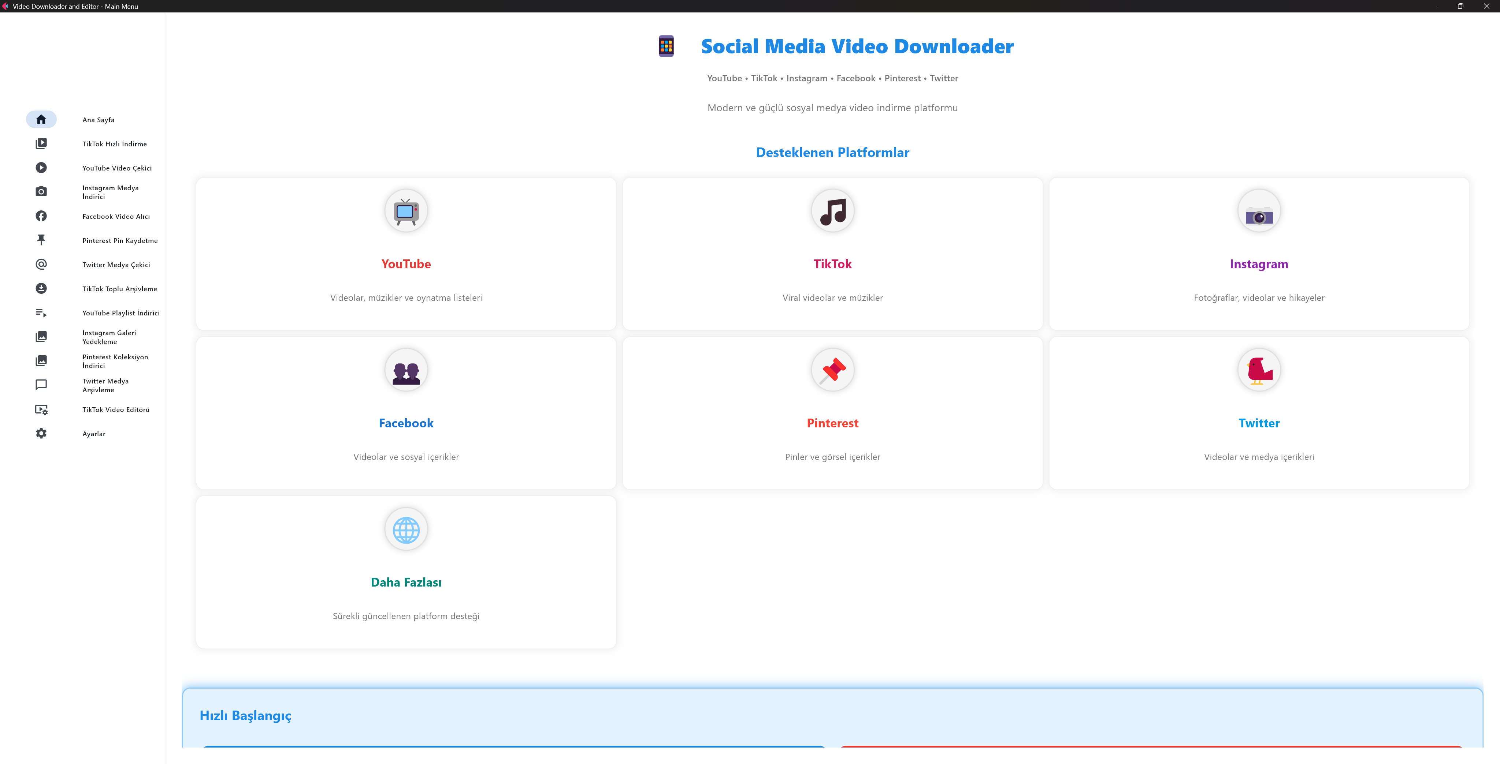Open Twitter Medya Arşivleme menu label
1500x764 pixels.
[105, 385]
